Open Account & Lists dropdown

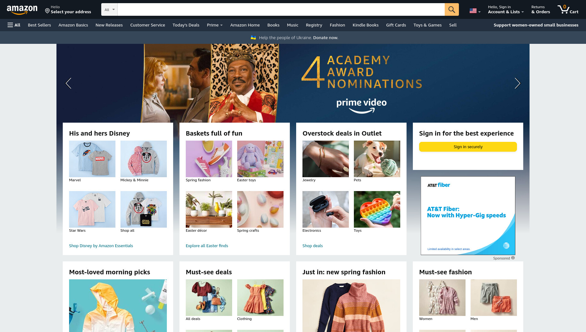point(506,9)
